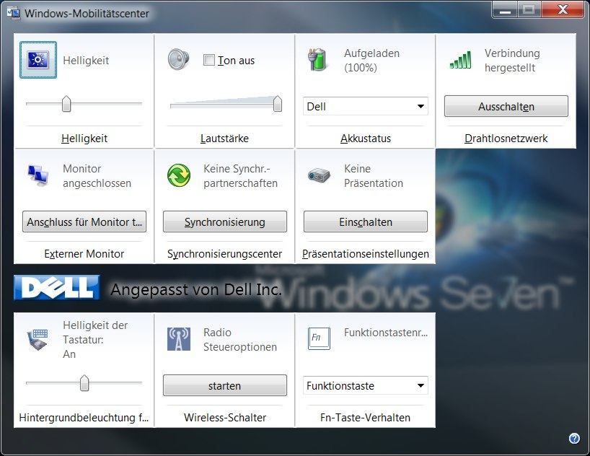
Task: Click the display Helligkeit slider handle
Action: [x=66, y=104]
